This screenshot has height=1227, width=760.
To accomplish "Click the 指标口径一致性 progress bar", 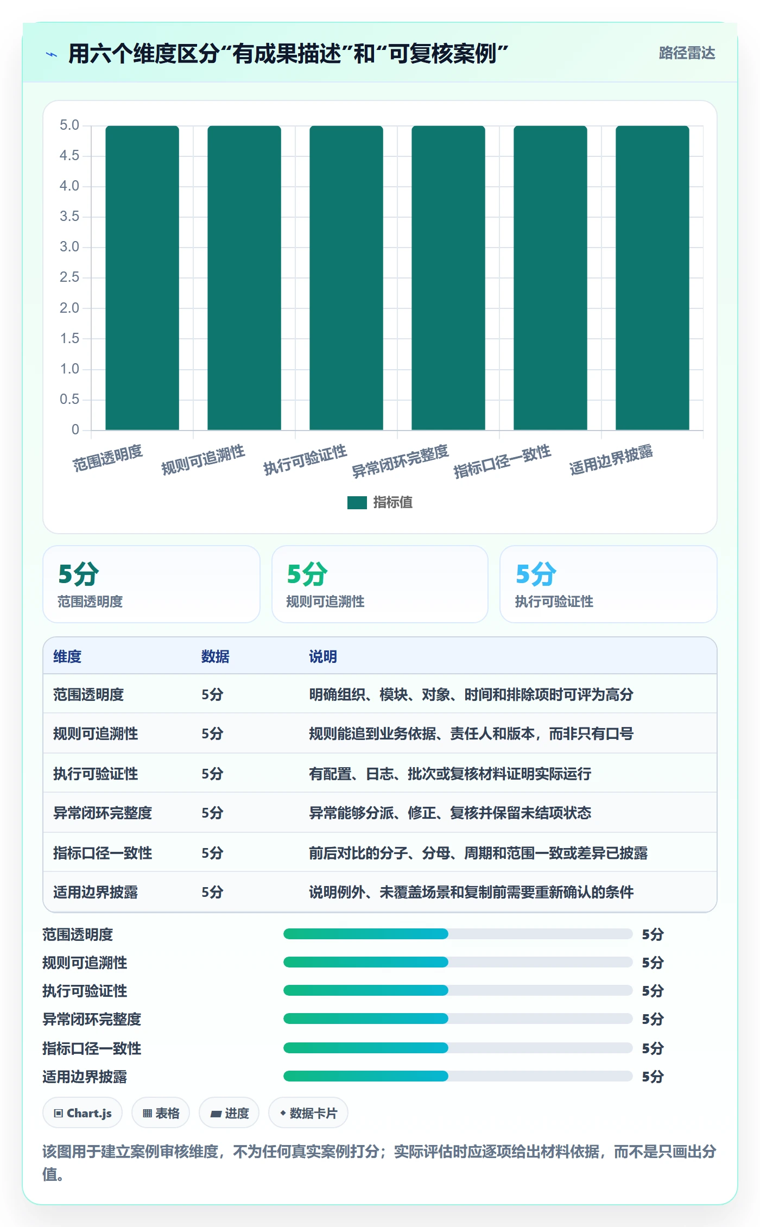I will pos(458,1048).
